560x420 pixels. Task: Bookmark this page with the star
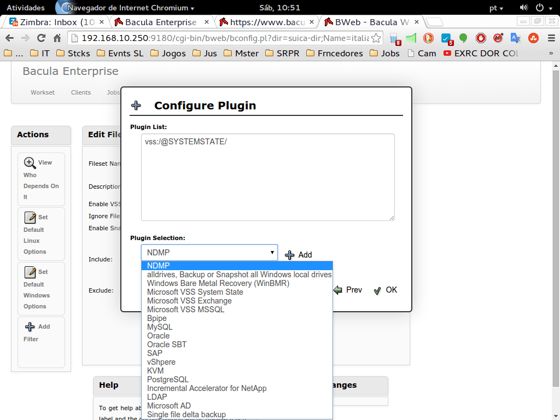pos(376,38)
